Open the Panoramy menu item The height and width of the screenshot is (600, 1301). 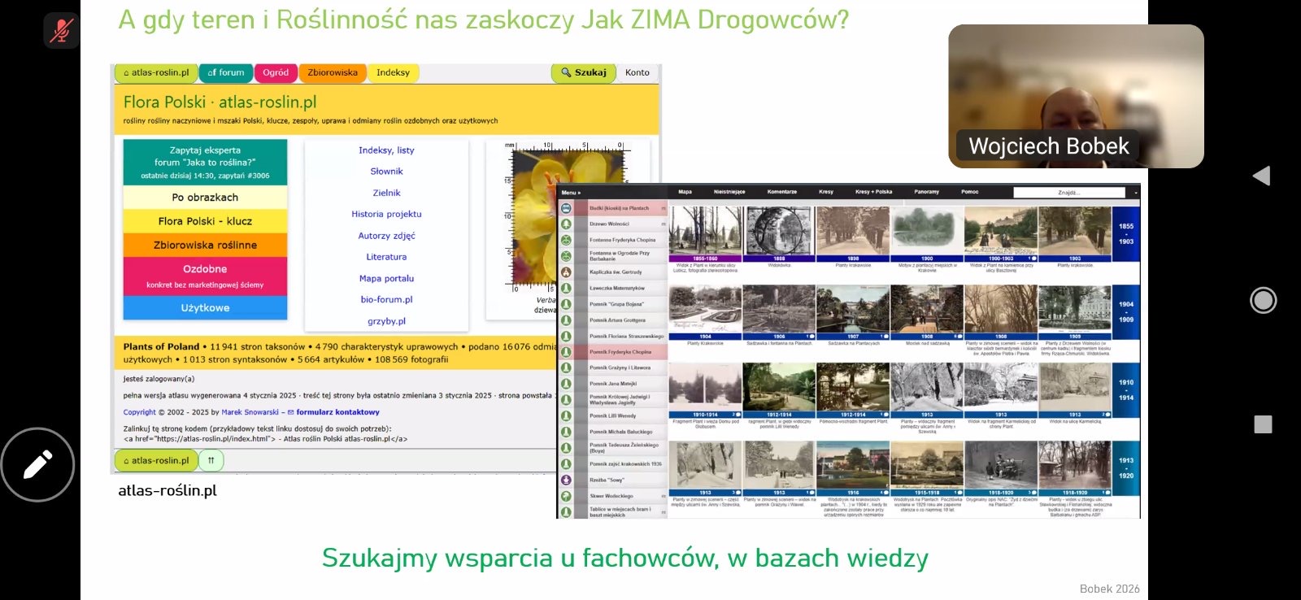[926, 192]
